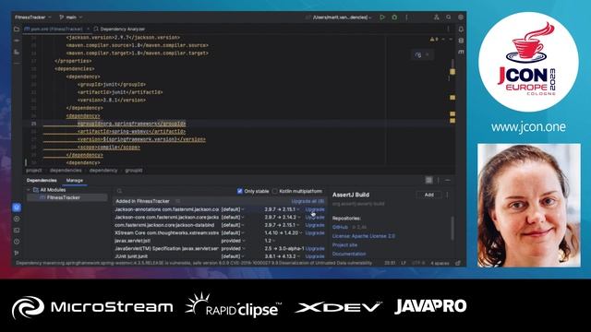Upgrade Jackson-annotations dependency
The height and width of the screenshot is (332, 591).
tap(315, 209)
